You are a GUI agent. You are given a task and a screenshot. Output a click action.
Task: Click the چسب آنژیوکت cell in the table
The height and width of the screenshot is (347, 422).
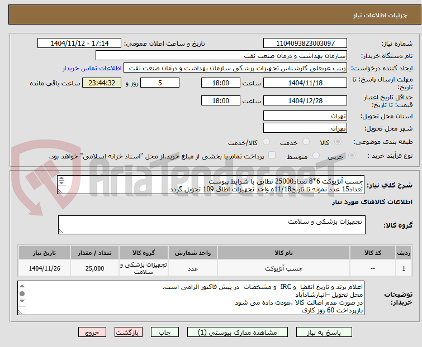pyautogui.click(x=283, y=268)
